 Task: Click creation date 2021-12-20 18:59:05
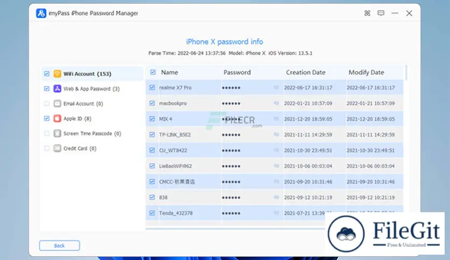pos(308,119)
